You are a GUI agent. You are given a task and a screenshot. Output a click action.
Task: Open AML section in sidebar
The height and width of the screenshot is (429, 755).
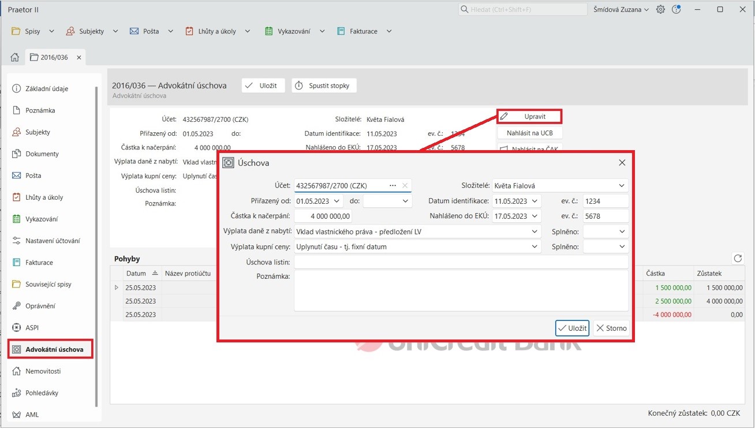click(32, 415)
